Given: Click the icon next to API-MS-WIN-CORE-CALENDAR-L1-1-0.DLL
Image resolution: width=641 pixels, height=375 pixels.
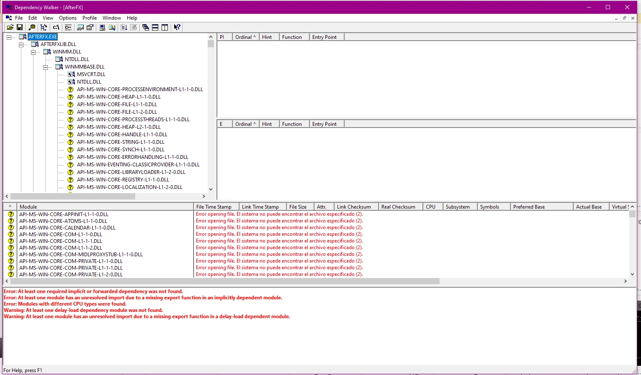Looking at the screenshot, I should (x=11, y=227).
